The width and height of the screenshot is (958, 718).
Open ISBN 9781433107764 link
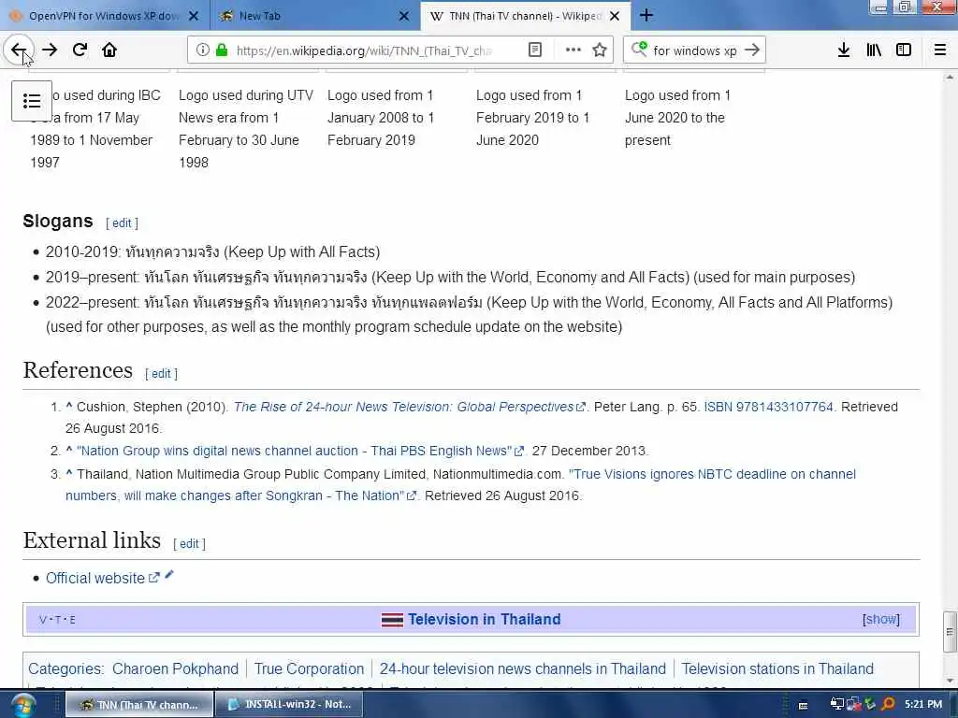769,407
